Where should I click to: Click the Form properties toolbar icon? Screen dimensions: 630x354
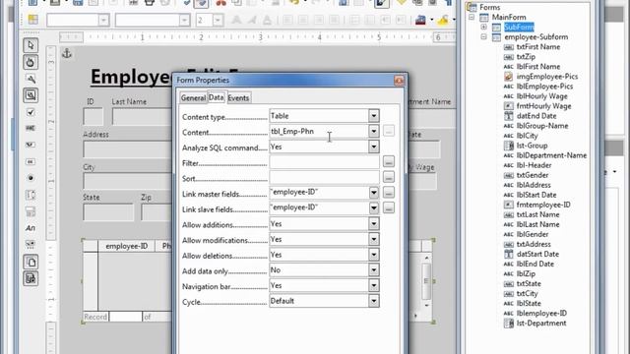(31, 95)
